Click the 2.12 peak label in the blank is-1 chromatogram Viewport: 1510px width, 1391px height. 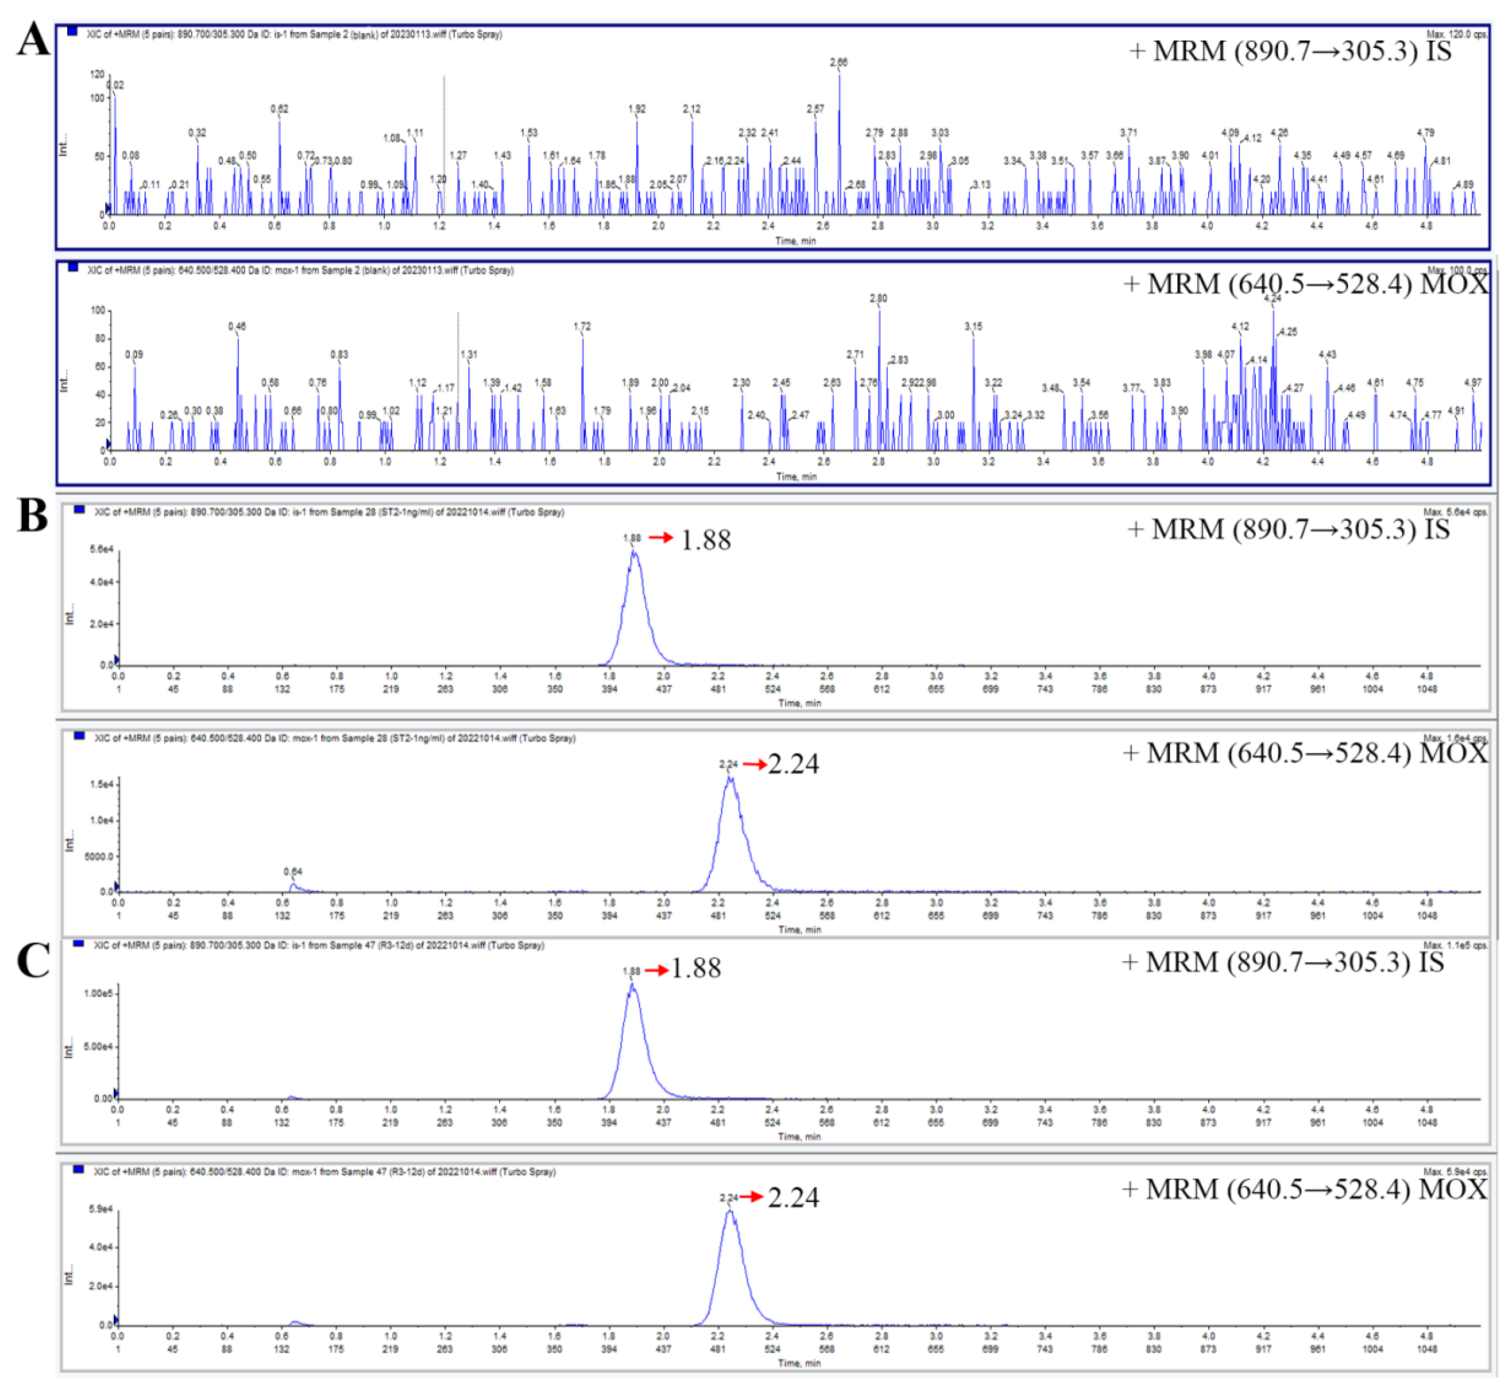click(692, 109)
